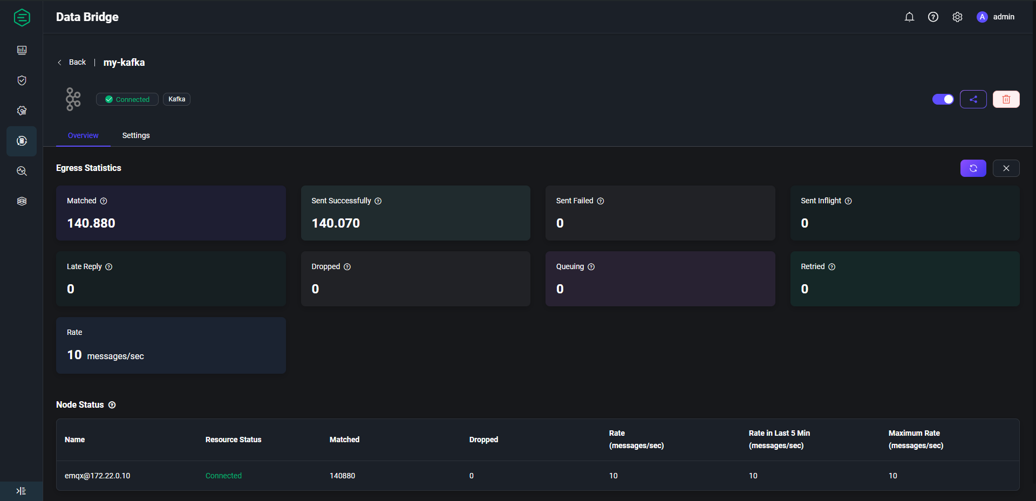1036x501 pixels.
Task: Disable the my-kafka bridge toggle switch
Action: pos(943,99)
